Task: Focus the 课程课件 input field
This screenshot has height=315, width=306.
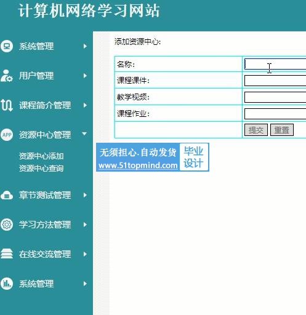Action: point(275,81)
